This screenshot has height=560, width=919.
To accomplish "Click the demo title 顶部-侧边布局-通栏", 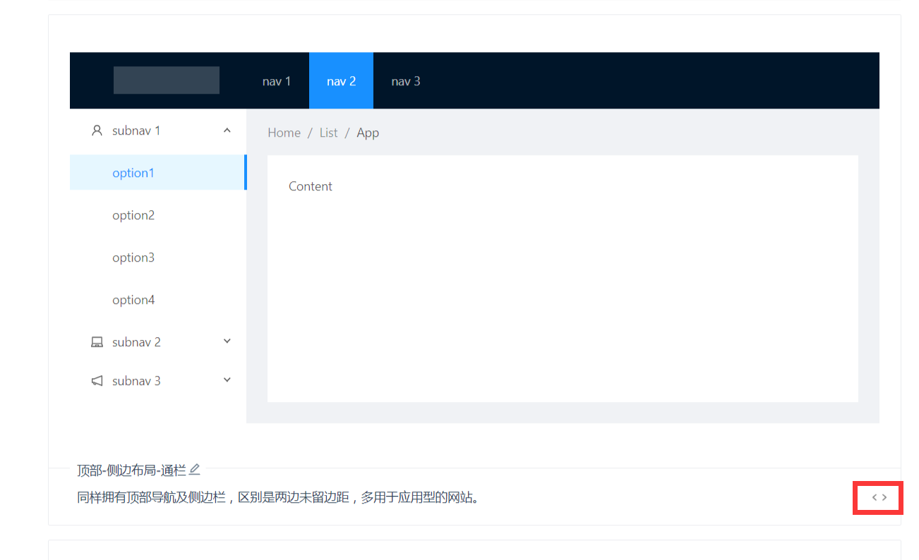I will pos(131,470).
